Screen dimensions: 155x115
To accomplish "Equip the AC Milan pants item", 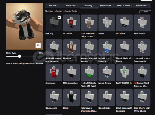I will (71, 23).
